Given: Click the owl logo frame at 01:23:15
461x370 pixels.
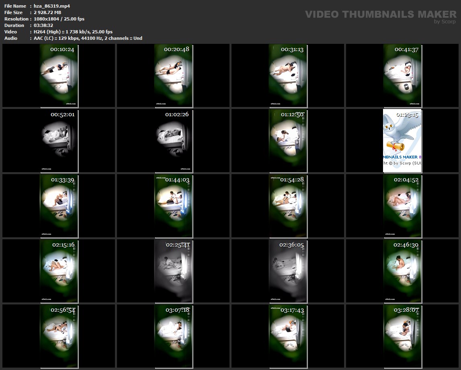Looking at the screenshot, I should (x=402, y=141).
